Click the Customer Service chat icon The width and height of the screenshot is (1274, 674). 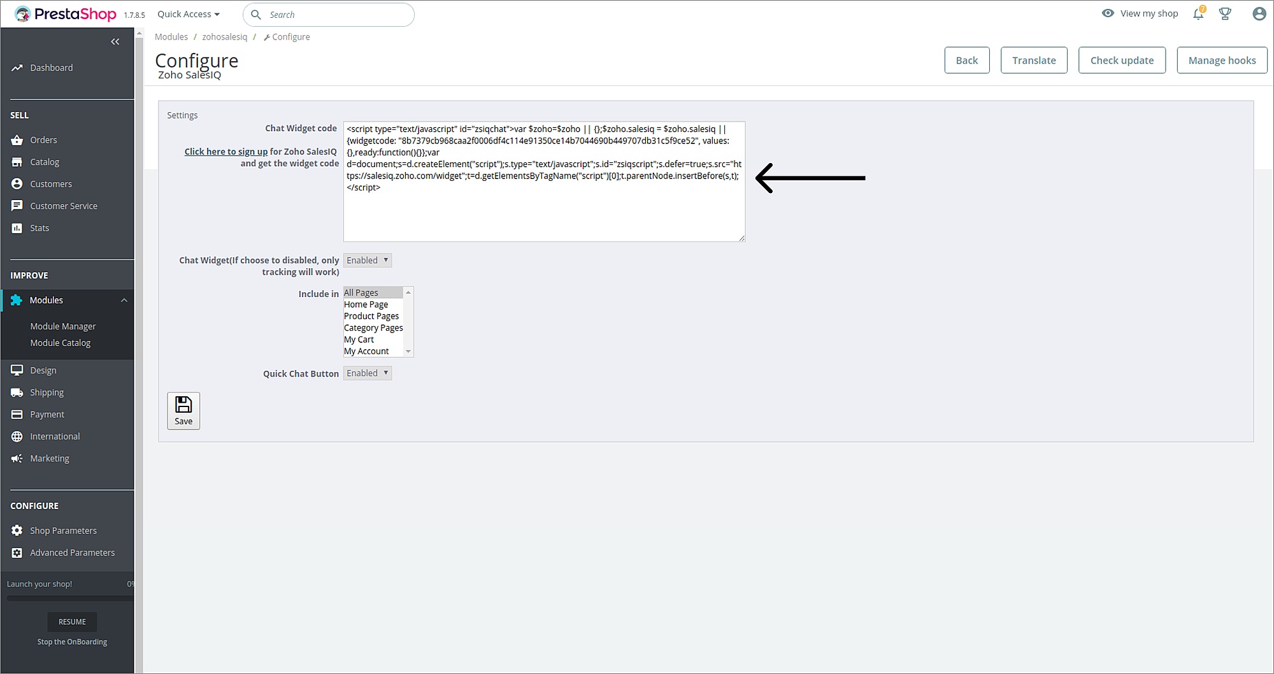17,206
